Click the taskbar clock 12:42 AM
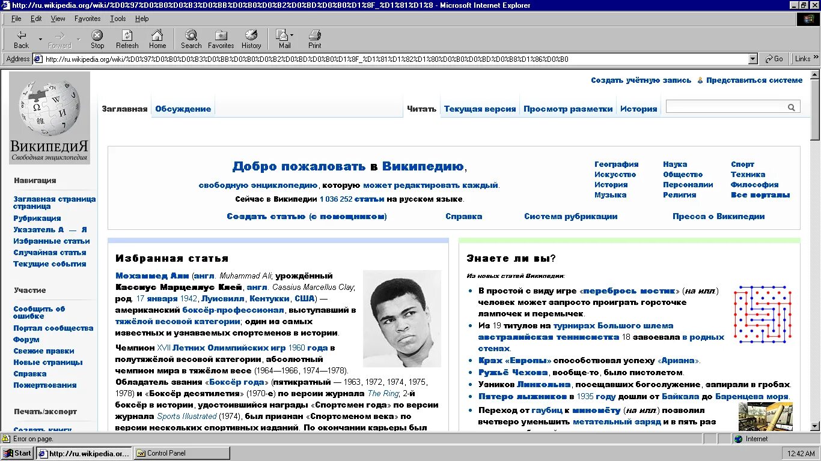 click(x=800, y=454)
